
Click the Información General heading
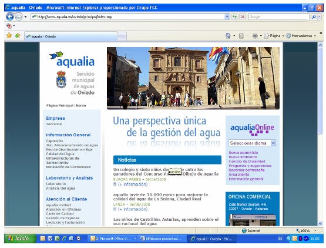[x=68, y=135]
